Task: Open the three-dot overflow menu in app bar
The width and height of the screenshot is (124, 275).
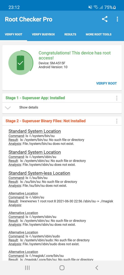Action: coord(117,19)
